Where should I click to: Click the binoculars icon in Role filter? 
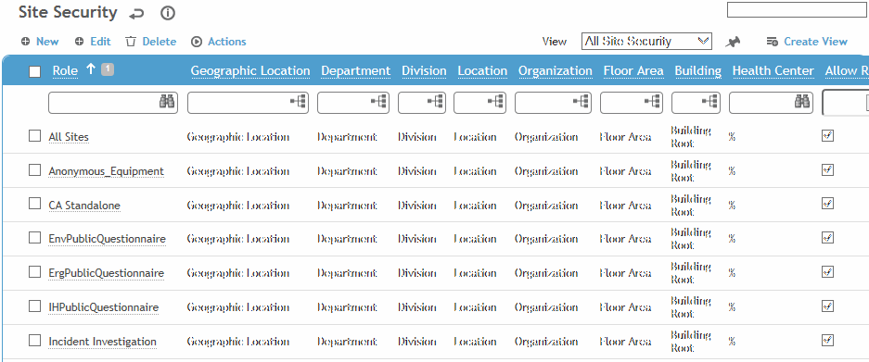tap(166, 101)
